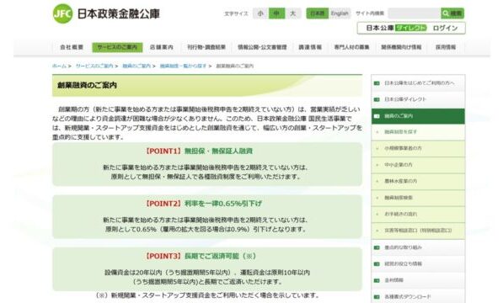
Task: Open the 日本公庫ダイレクト ログイン button
Action: [x=411, y=28]
